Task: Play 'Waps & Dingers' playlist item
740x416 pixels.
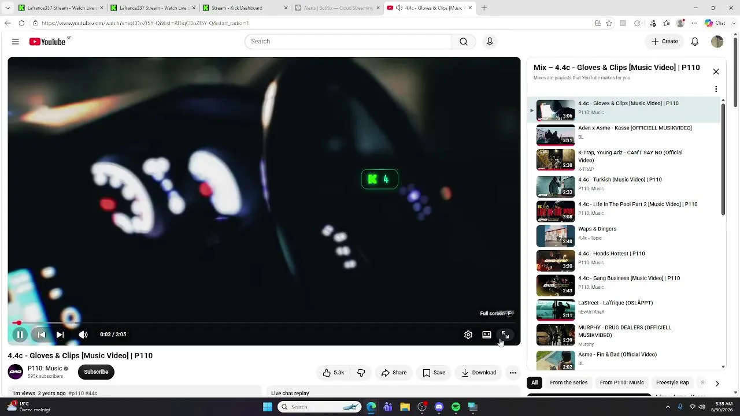Action: click(x=624, y=236)
